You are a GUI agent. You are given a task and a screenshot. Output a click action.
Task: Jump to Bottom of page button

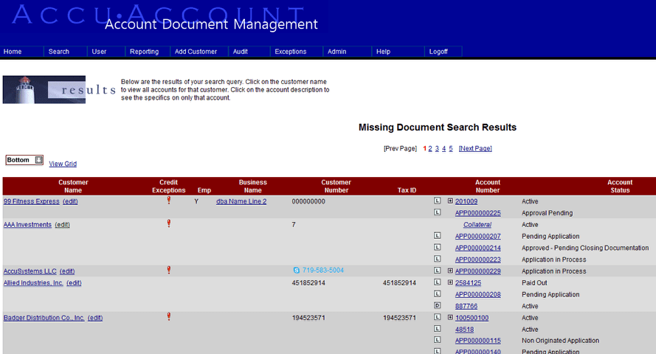tap(24, 160)
